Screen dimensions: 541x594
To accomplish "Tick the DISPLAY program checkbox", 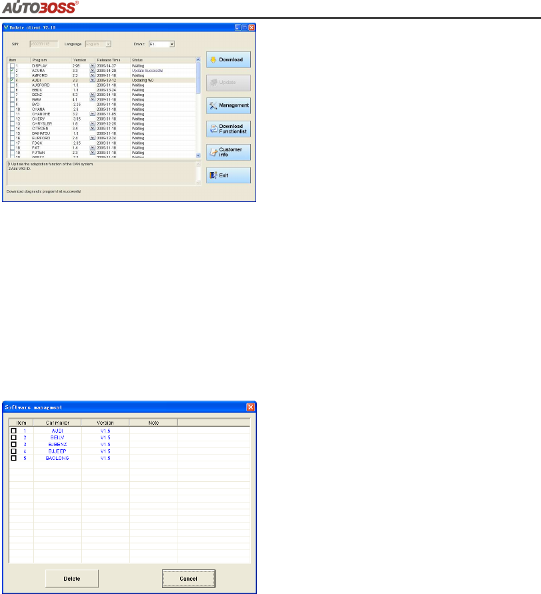I will pos(12,66).
